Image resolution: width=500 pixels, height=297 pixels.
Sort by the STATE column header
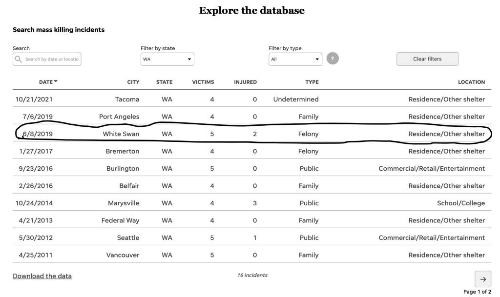(x=164, y=82)
